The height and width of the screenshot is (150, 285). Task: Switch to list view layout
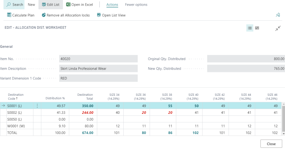pyautogui.click(x=250, y=28)
